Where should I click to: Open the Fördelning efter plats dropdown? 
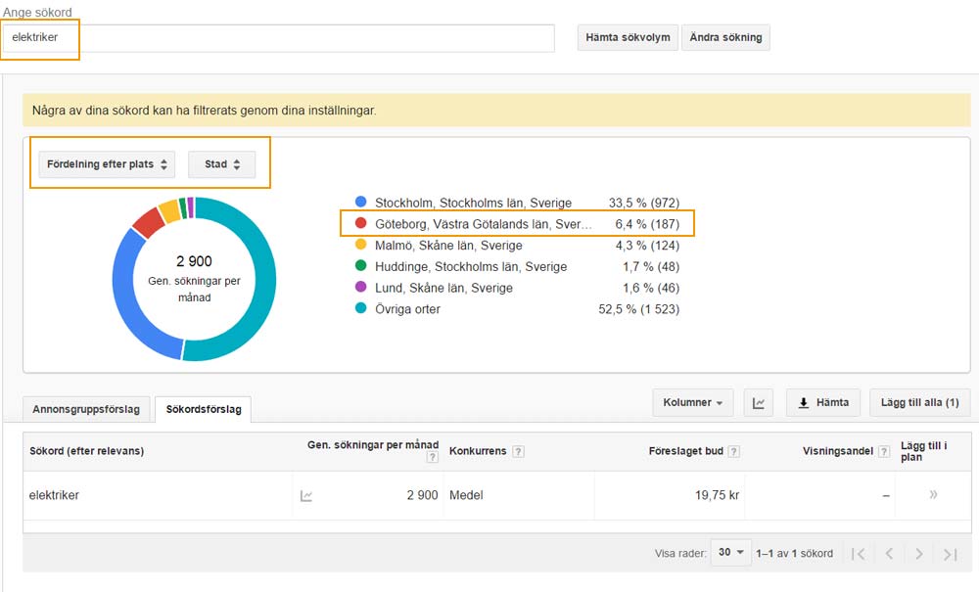click(x=108, y=164)
